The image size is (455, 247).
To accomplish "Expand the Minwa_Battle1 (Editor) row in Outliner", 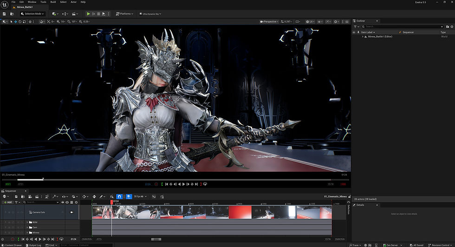I will coord(363,37).
